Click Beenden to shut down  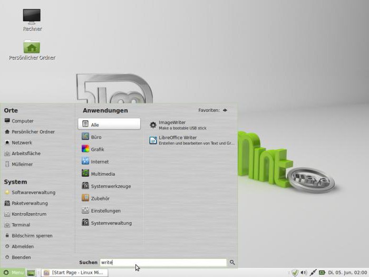click(x=18, y=257)
